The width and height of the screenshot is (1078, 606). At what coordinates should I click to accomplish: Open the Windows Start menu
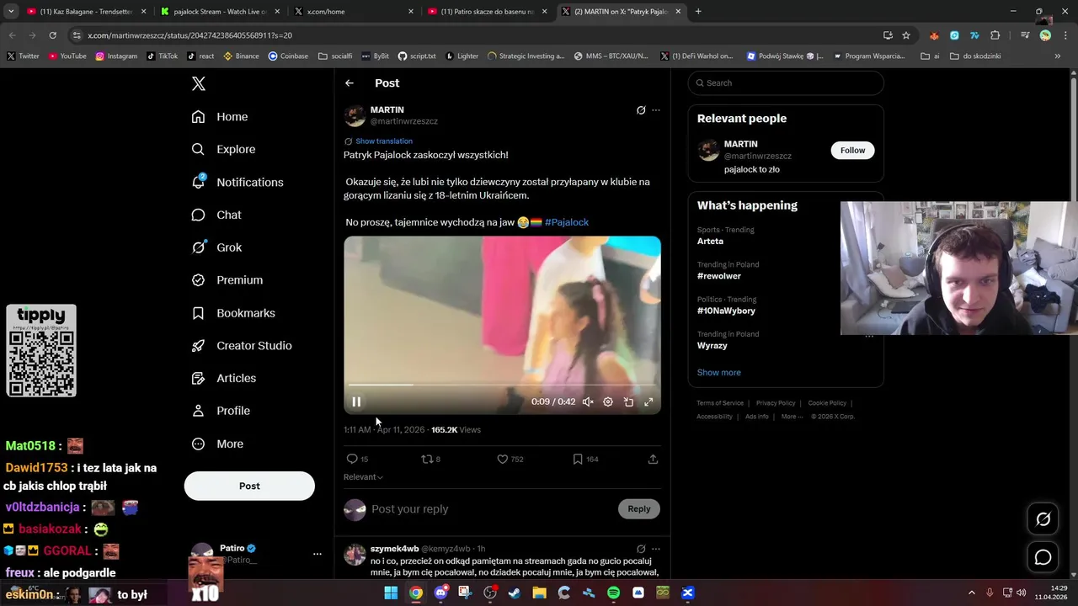tap(391, 593)
